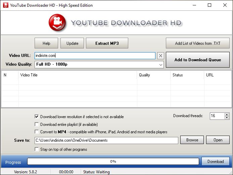233x175 pixels.
Task: Open the Help button
Action: pos(46,43)
